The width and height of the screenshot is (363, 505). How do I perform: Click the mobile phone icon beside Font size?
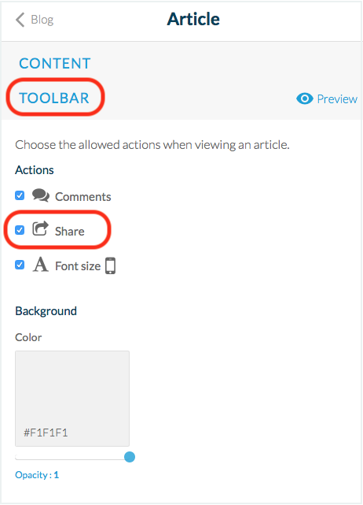(111, 265)
